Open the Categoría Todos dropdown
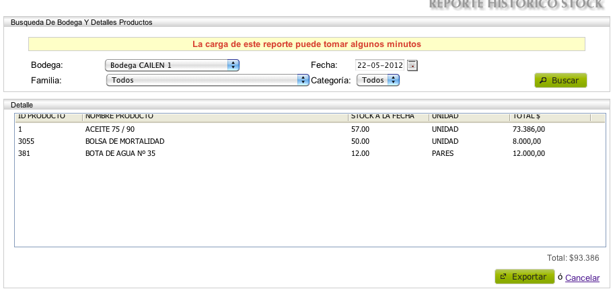Screen dimensions: 615x293 377,80
